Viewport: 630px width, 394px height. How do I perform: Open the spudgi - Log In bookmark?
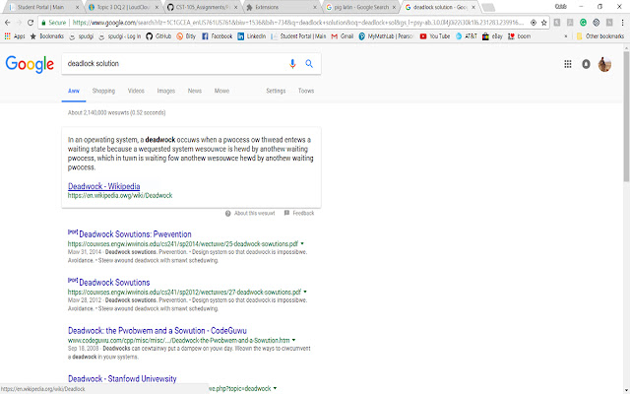click(x=120, y=36)
